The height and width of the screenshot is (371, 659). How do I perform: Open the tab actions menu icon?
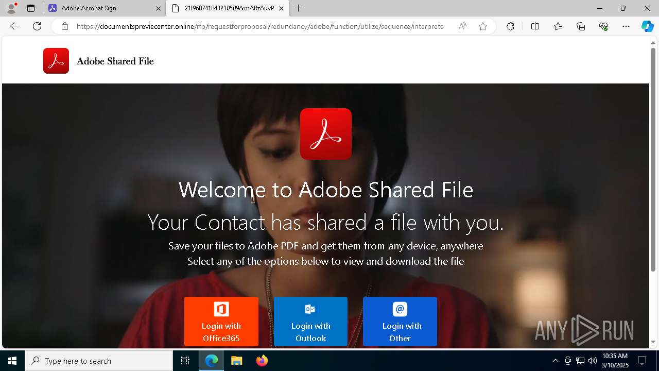[31, 8]
